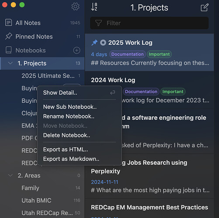This screenshot has height=218, width=219.
Task: Add a notebook with the plus icon
Action: 76,51
